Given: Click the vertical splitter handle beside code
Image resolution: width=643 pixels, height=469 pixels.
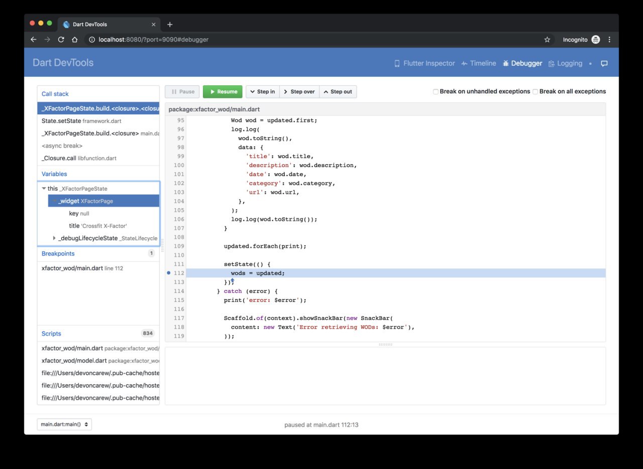Looking at the screenshot, I should click(162, 245).
